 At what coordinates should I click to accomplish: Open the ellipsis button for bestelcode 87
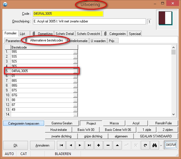(x=76, y=105)
